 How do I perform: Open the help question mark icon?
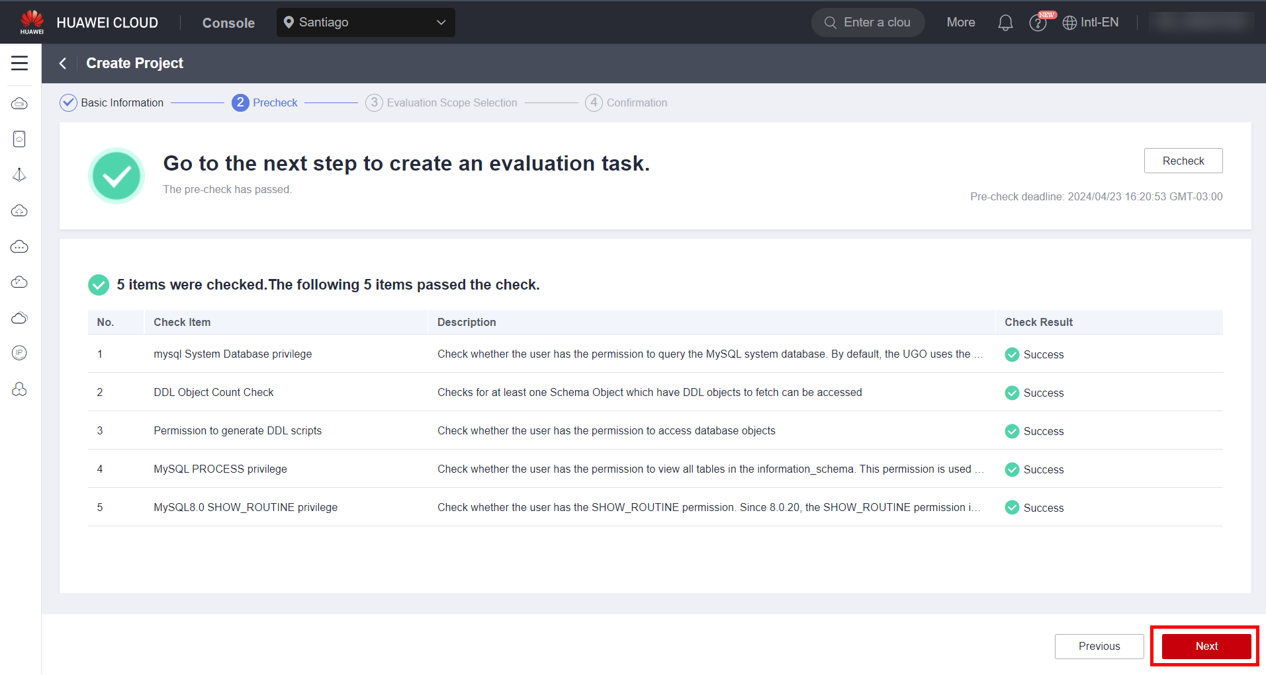(1037, 23)
